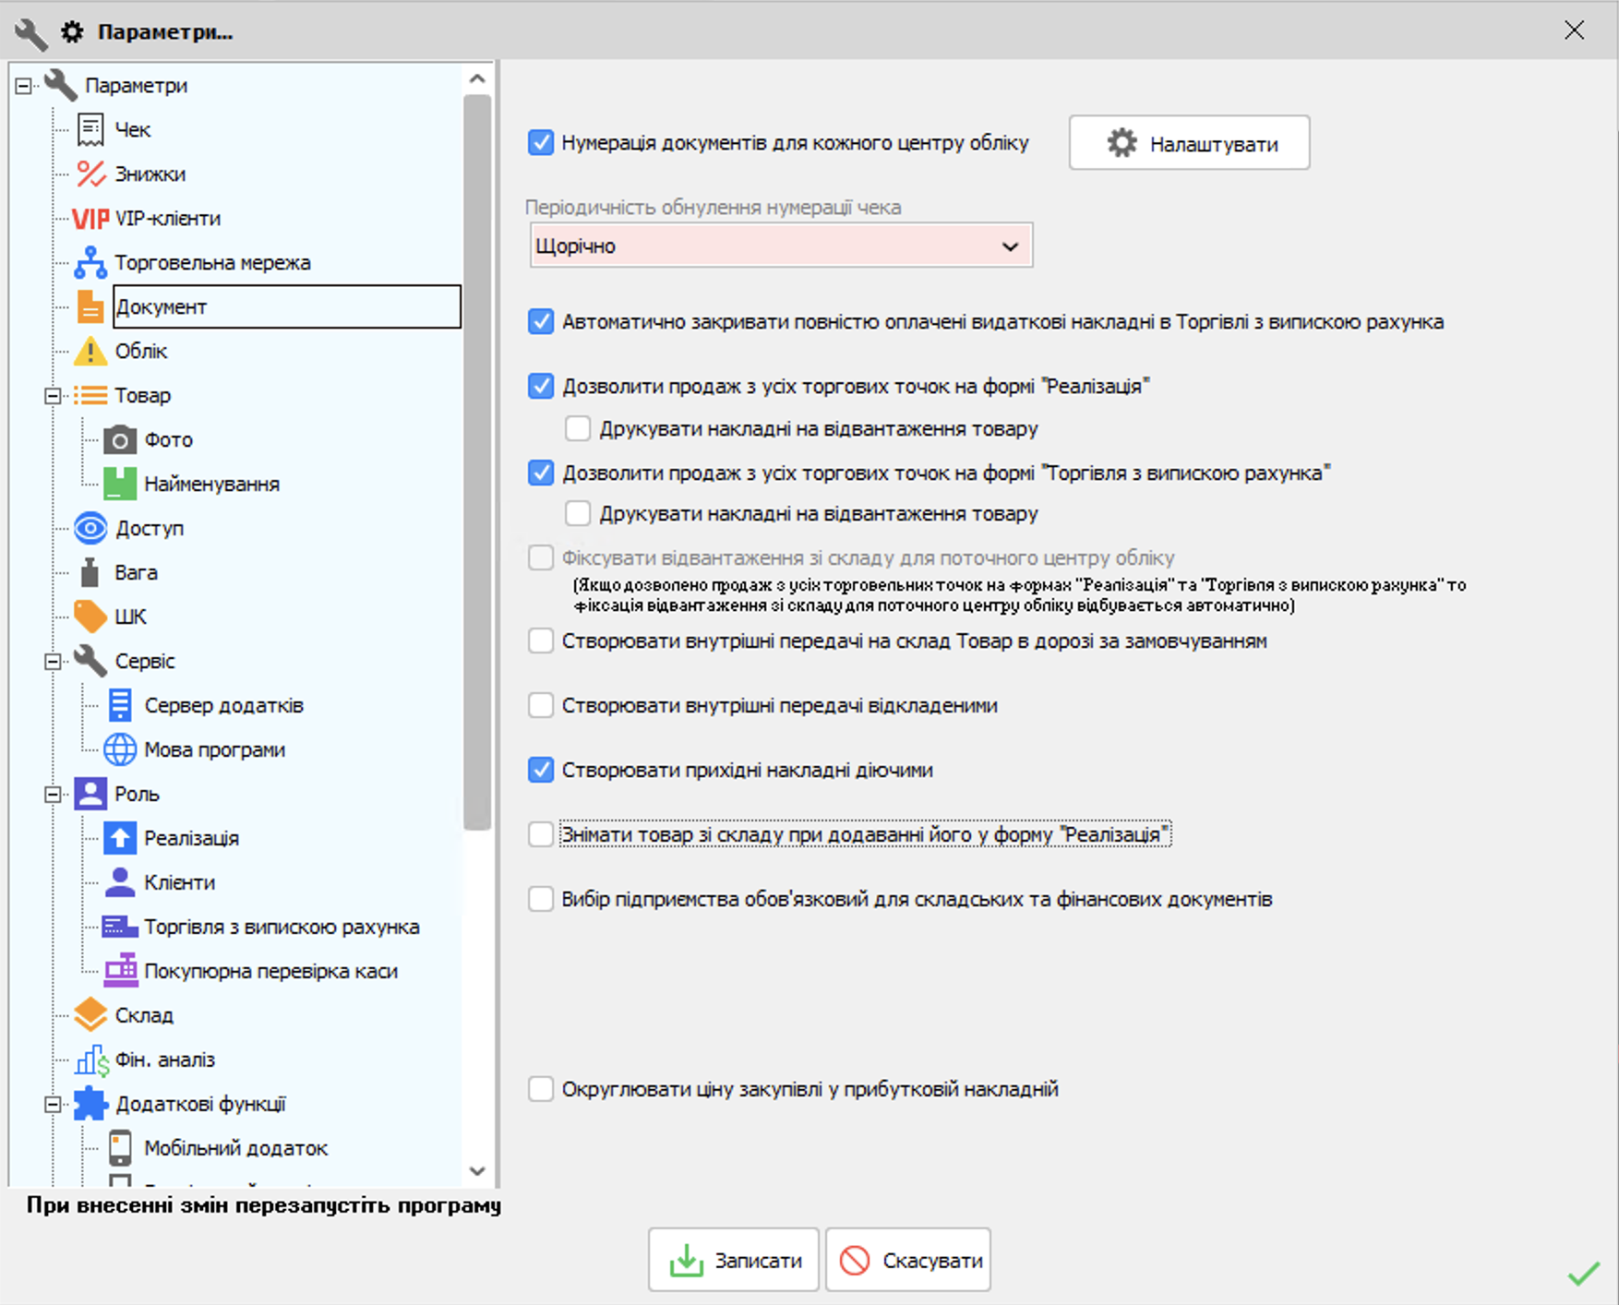Click the warning triangle icon for Облік
Image resolution: width=1619 pixels, height=1305 pixels.
click(90, 352)
